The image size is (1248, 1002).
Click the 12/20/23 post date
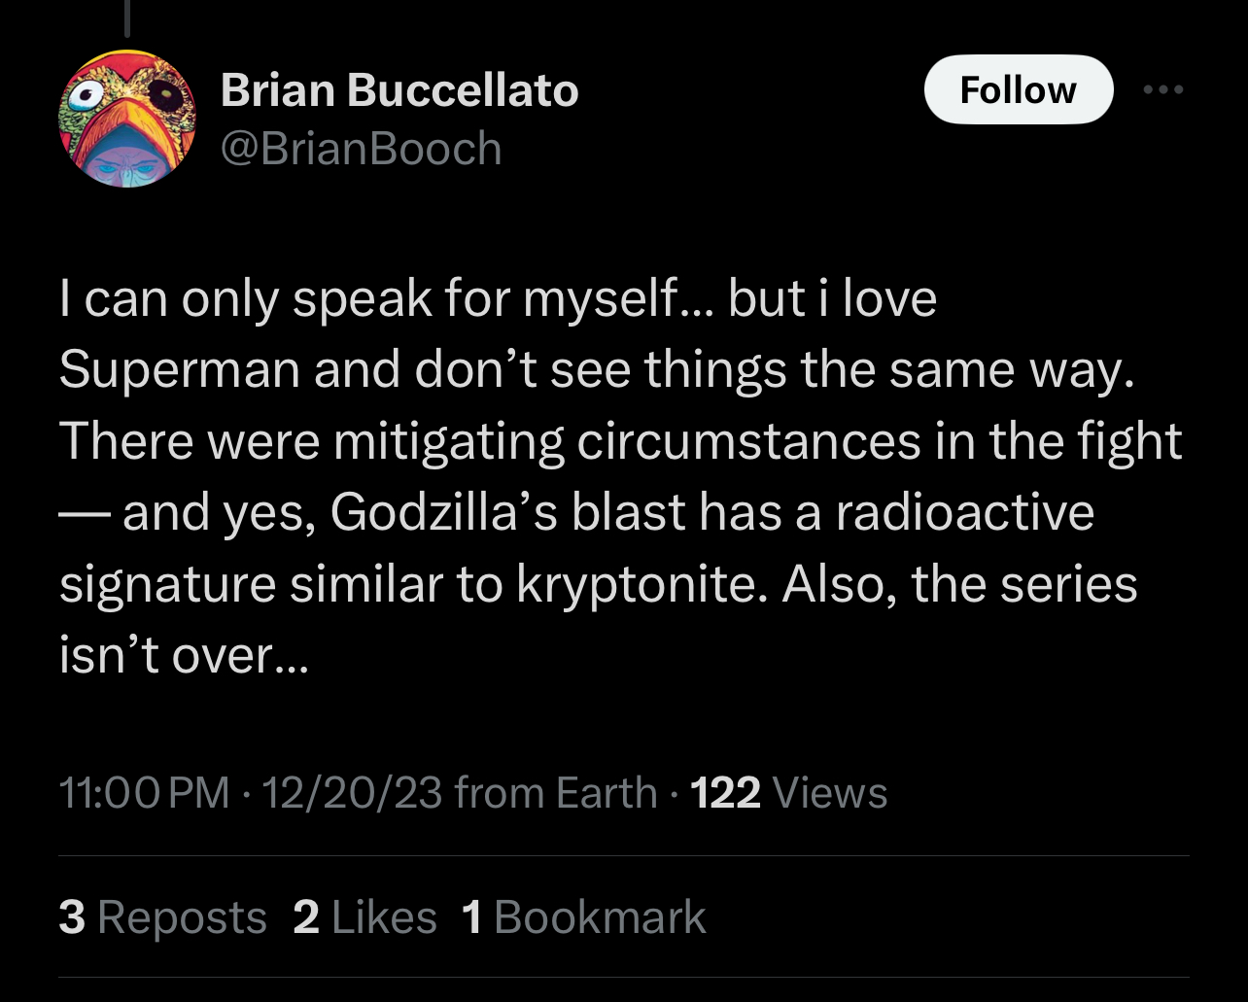click(x=352, y=793)
